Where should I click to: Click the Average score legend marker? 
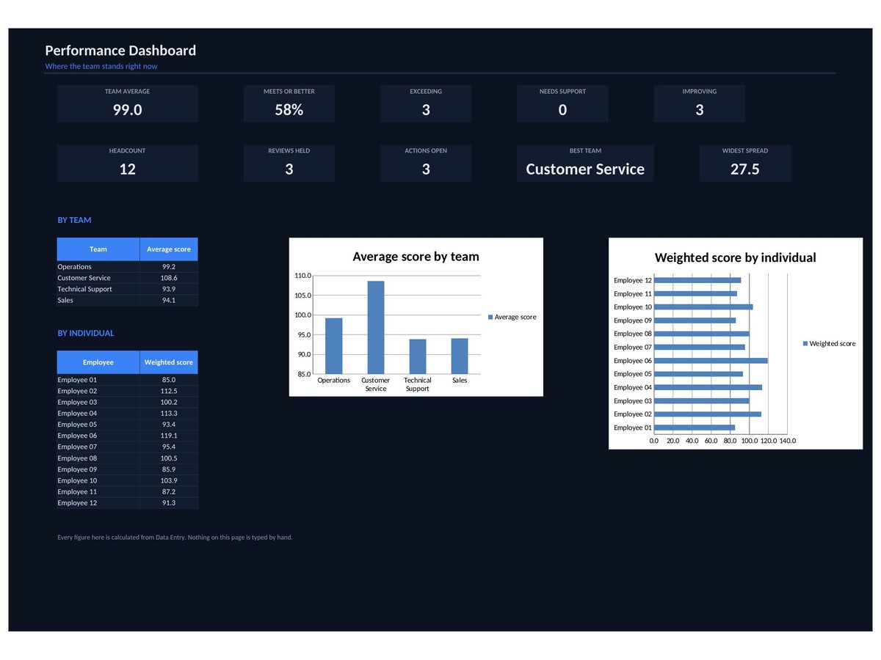[490, 317]
